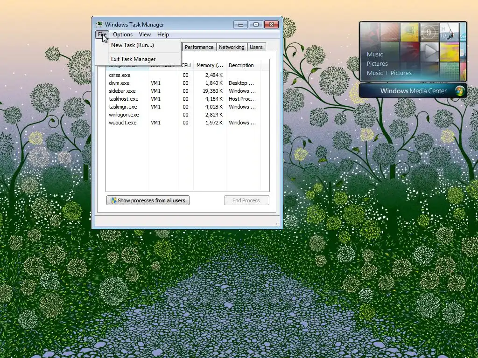The width and height of the screenshot is (478, 358).
Task: Open the Options menu
Action: tap(123, 34)
